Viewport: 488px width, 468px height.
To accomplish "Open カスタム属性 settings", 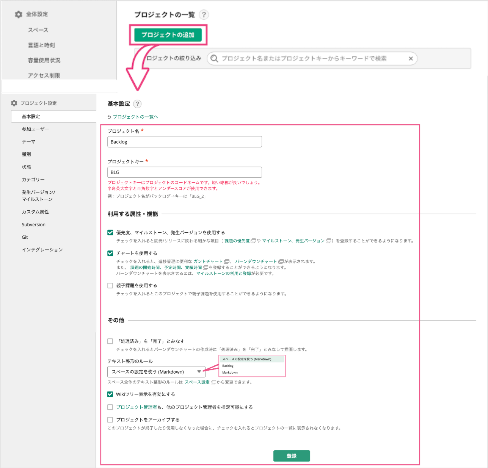I will pyautogui.click(x=35, y=212).
